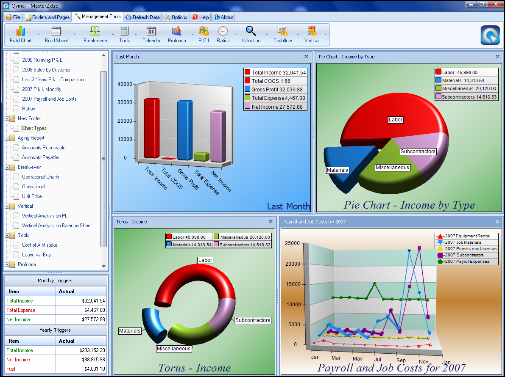
Task: Click Refresh Data
Action: [142, 17]
